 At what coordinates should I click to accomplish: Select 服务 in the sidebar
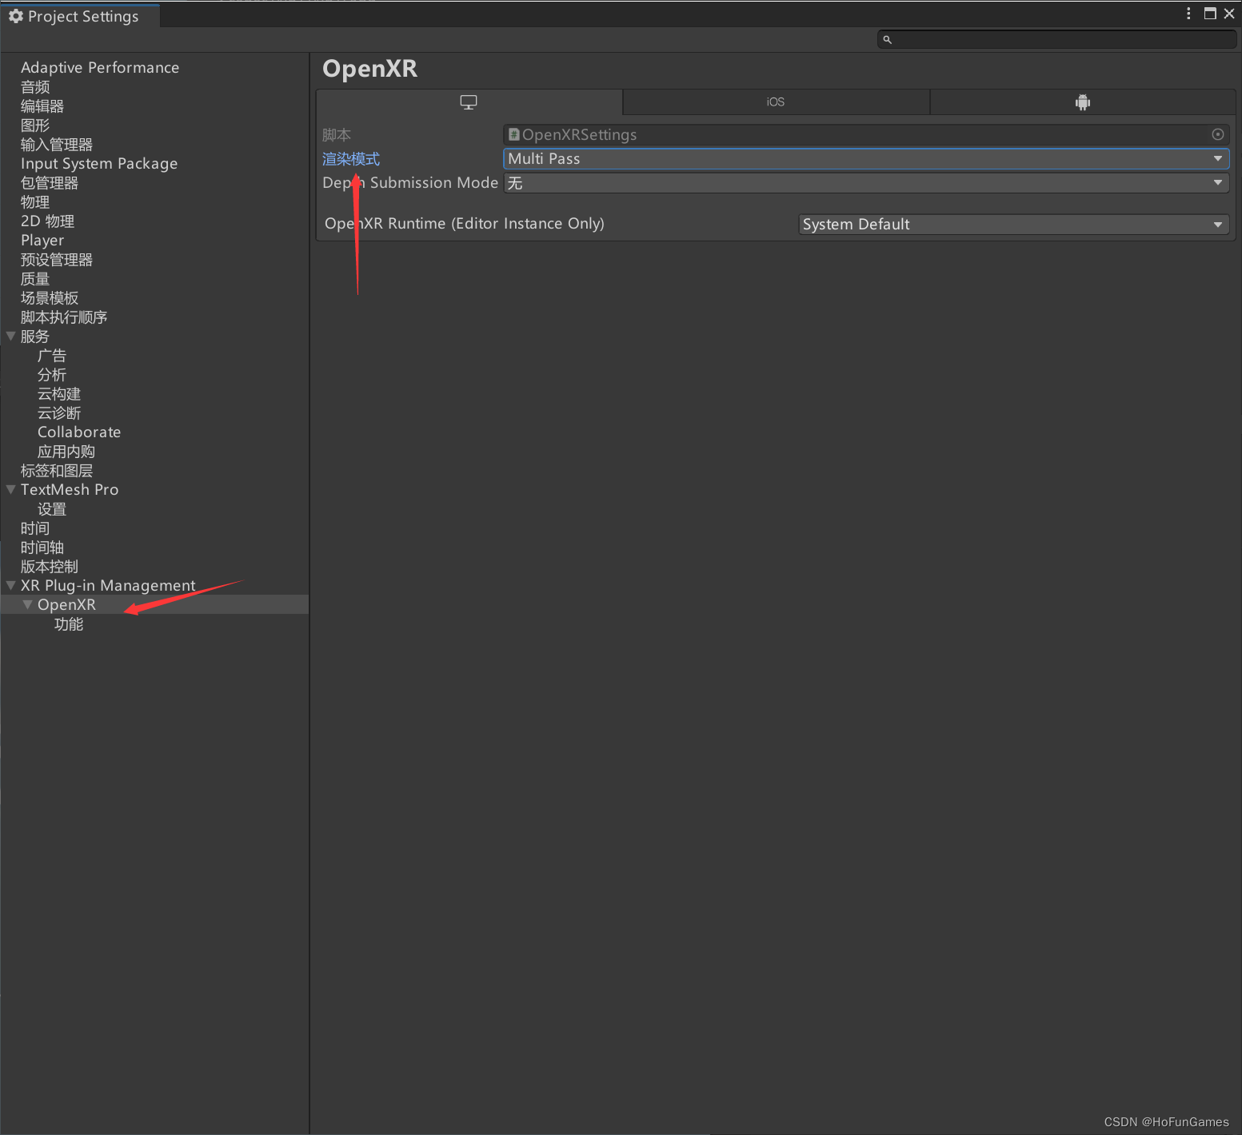(x=35, y=337)
